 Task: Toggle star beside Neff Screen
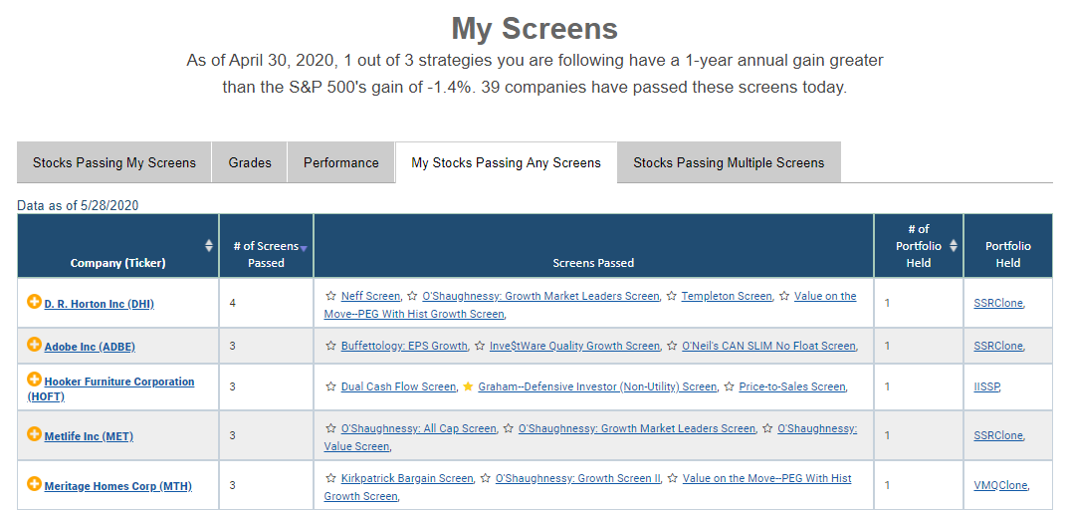tap(330, 296)
